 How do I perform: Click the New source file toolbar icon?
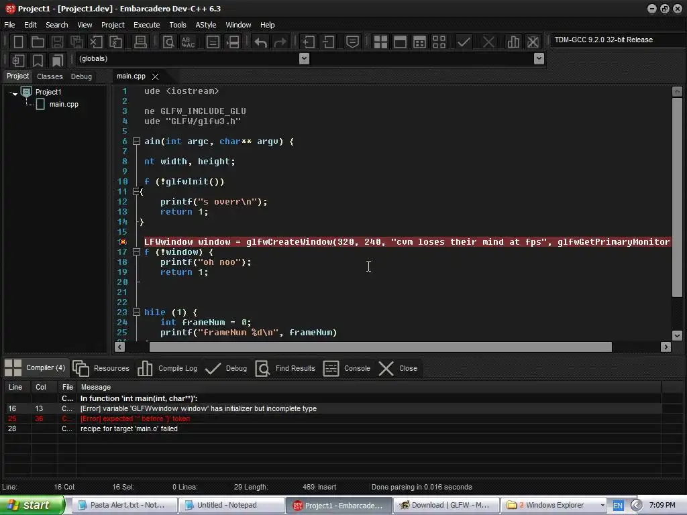(x=18, y=42)
